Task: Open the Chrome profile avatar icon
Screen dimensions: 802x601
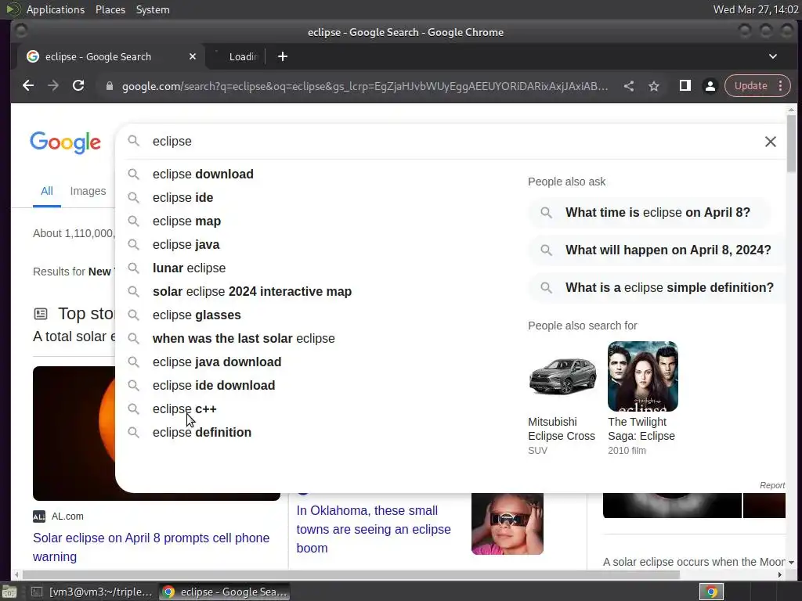Action: 710,86
